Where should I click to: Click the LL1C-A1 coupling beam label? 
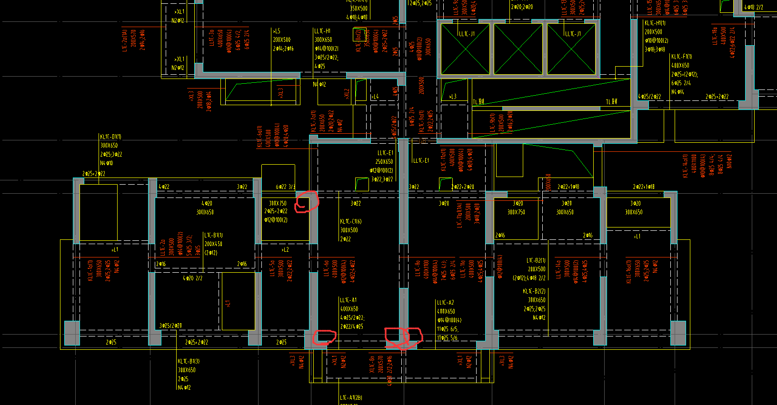click(x=348, y=300)
